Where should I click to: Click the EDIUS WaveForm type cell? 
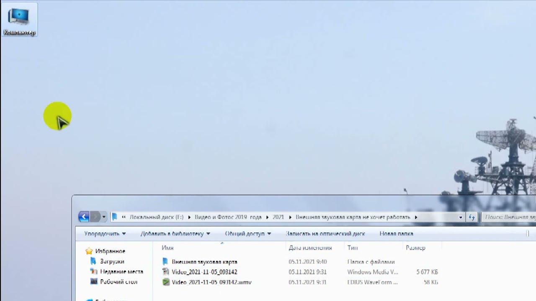[x=372, y=282]
